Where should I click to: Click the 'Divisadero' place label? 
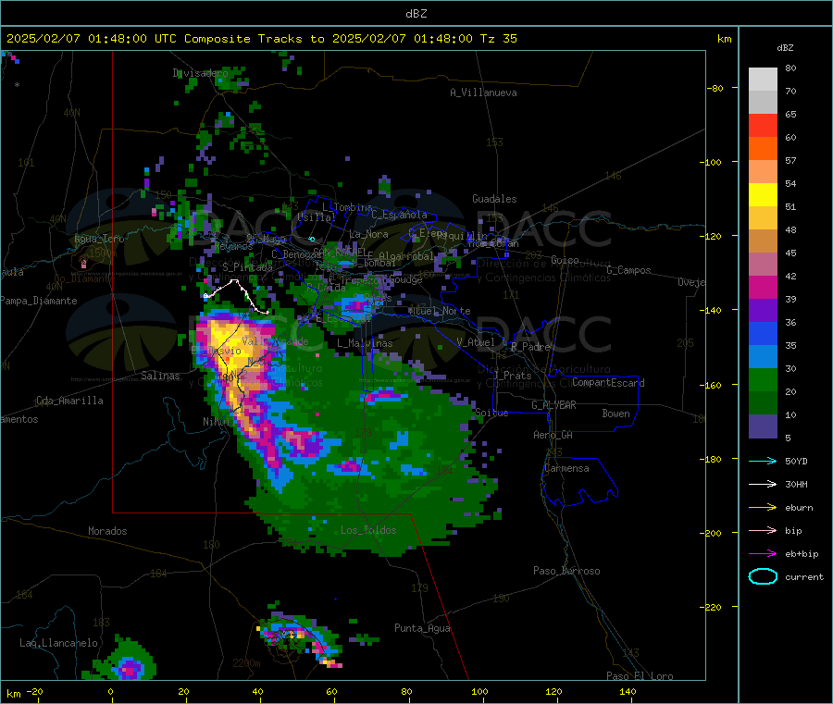pos(200,73)
